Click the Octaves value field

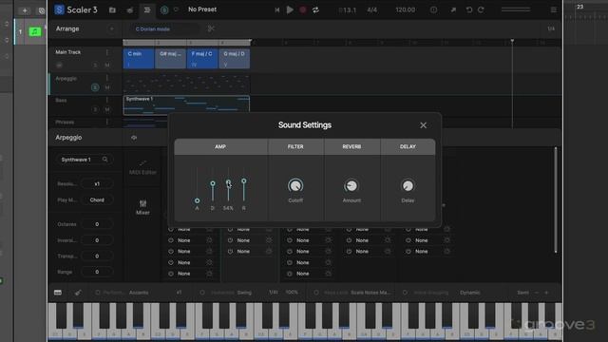(x=97, y=224)
